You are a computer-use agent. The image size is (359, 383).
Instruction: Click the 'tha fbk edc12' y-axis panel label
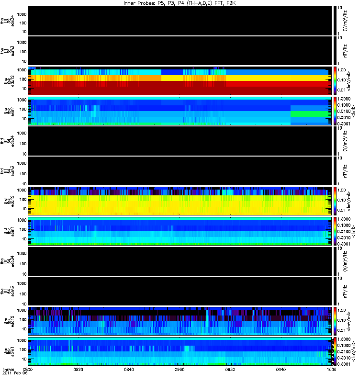click(9, 80)
